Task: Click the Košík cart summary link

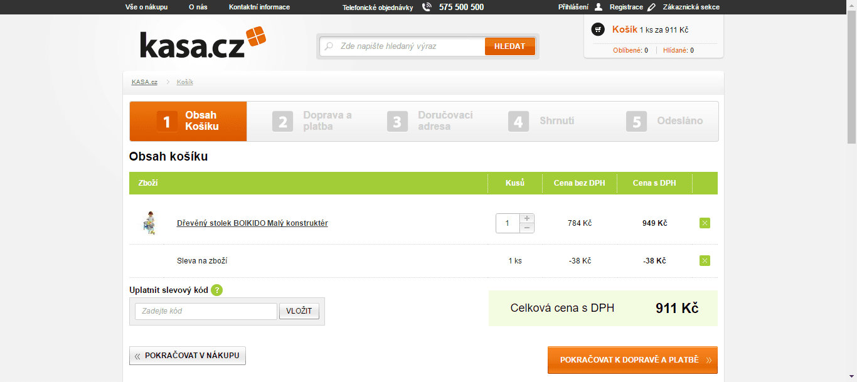Action: 625,29
